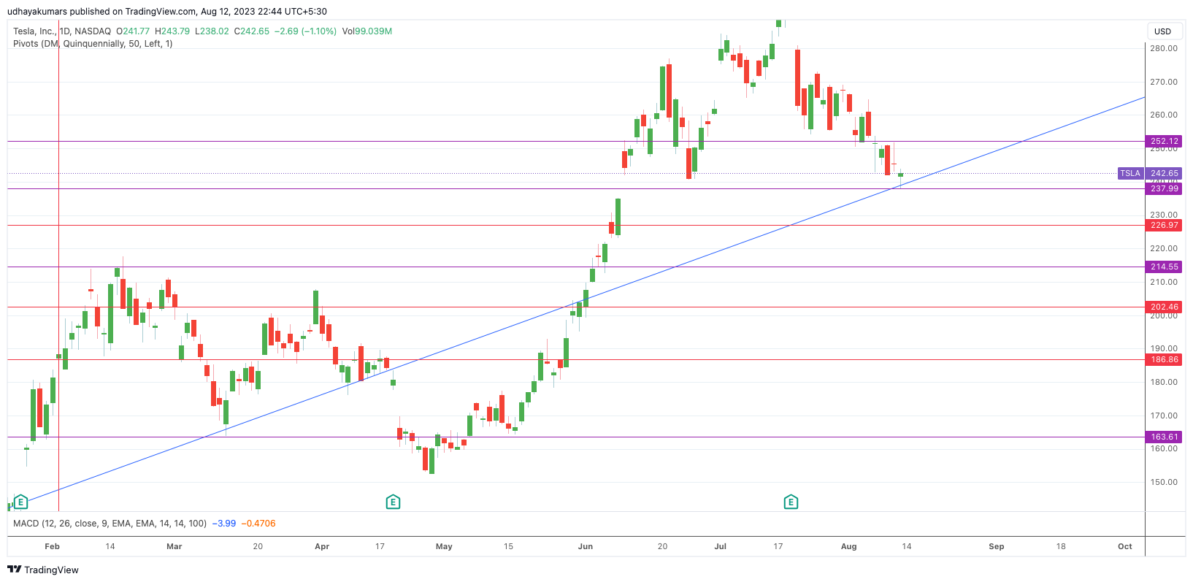This screenshot has height=582, width=1193.
Task: Click the Oct label on the time axis
Action: click(x=1125, y=546)
